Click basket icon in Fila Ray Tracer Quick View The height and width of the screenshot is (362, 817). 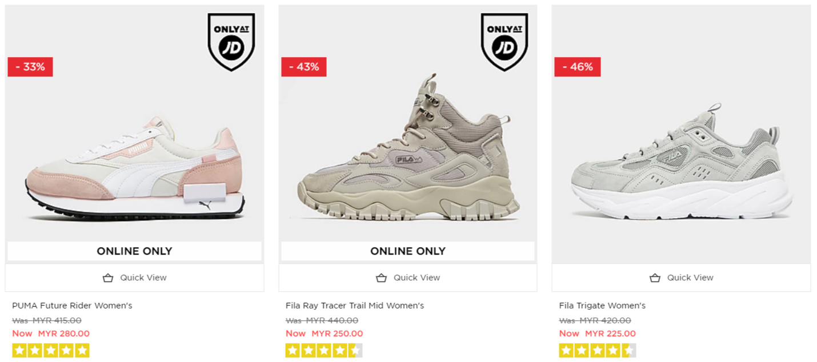pyautogui.click(x=381, y=278)
